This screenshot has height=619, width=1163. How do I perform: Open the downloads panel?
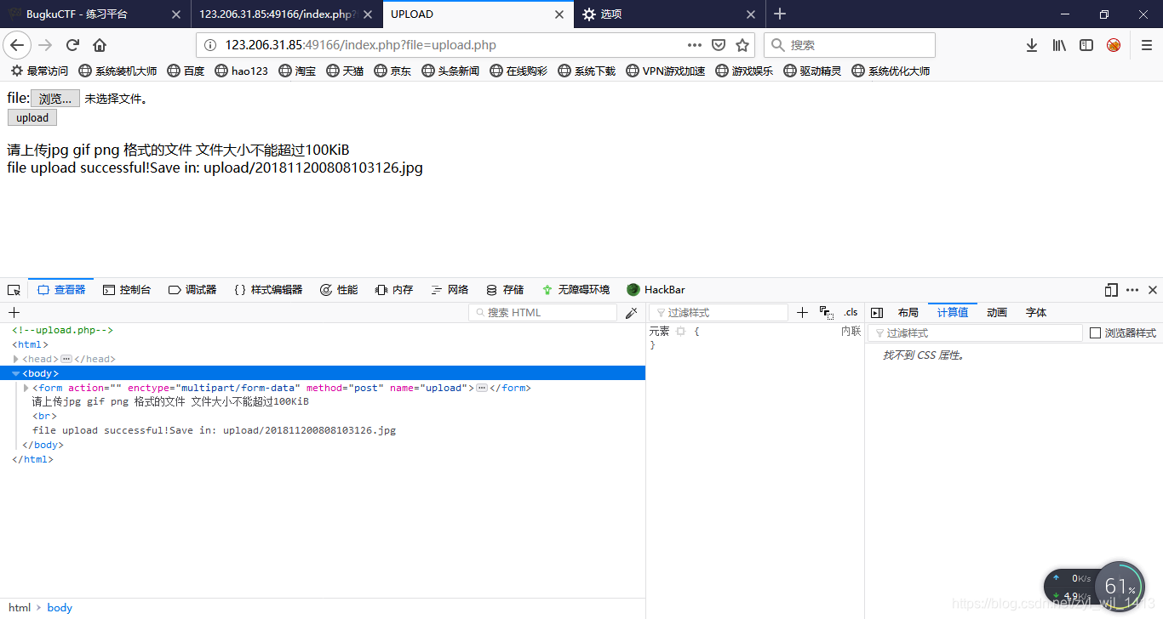pos(1032,45)
